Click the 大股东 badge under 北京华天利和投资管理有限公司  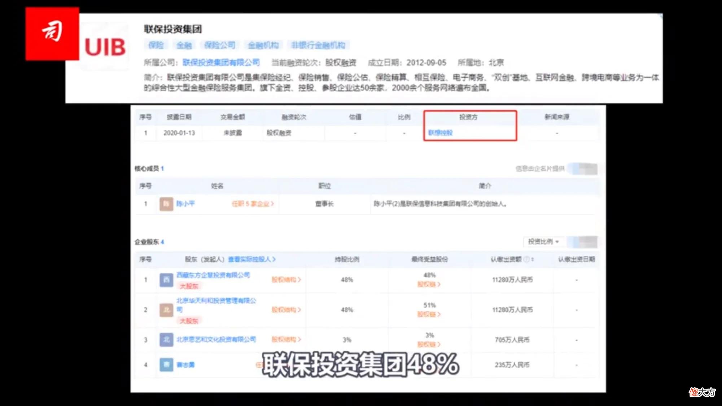click(x=189, y=321)
